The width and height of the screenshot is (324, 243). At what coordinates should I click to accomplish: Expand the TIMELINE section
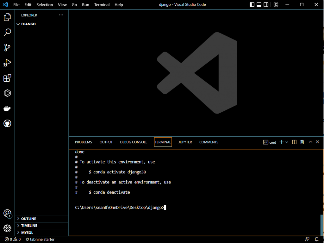(x=41, y=225)
